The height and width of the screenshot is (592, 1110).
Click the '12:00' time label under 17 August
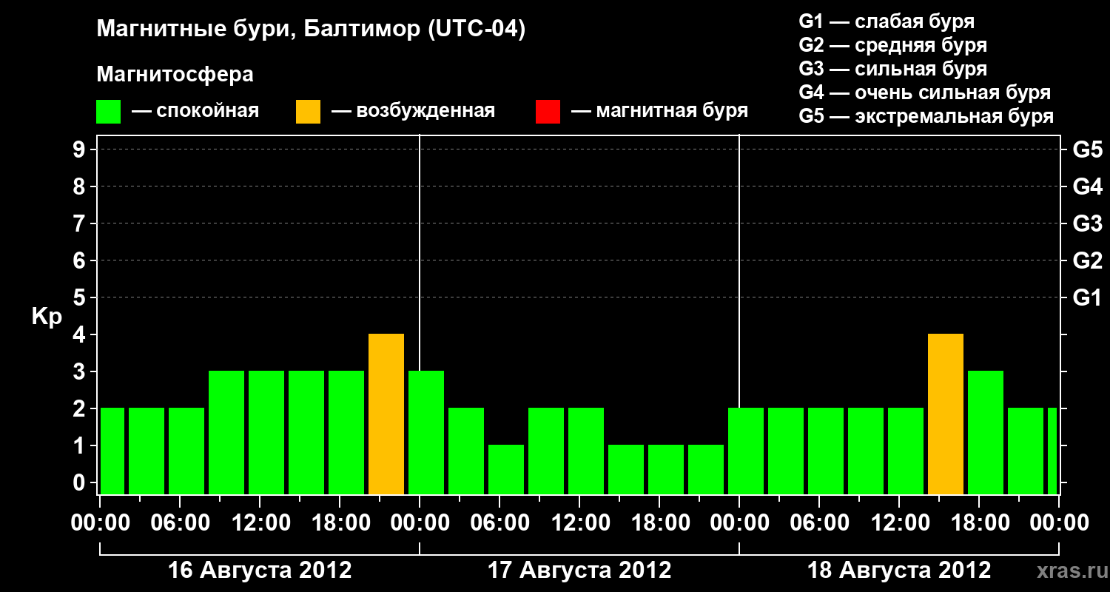pyautogui.click(x=579, y=523)
